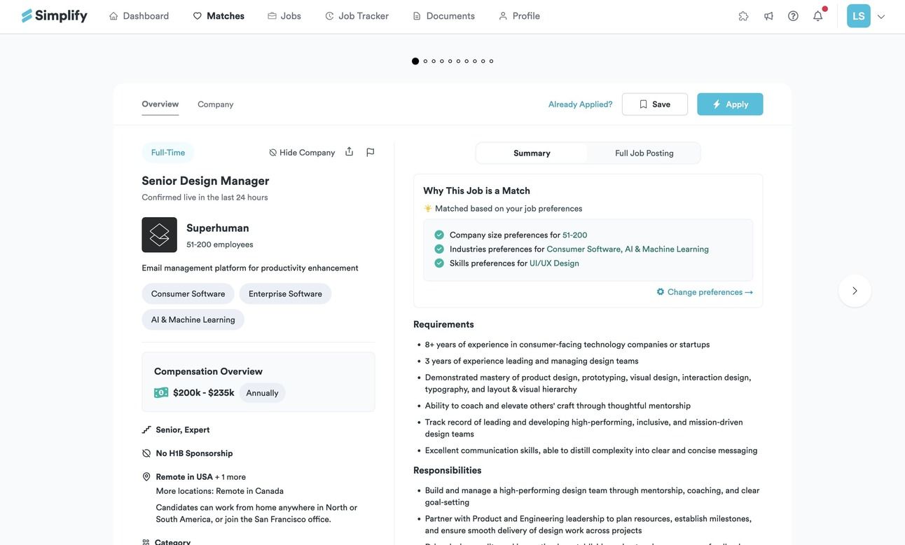
Task: Click the Responsibilities heading
Action: click(448, 471)
